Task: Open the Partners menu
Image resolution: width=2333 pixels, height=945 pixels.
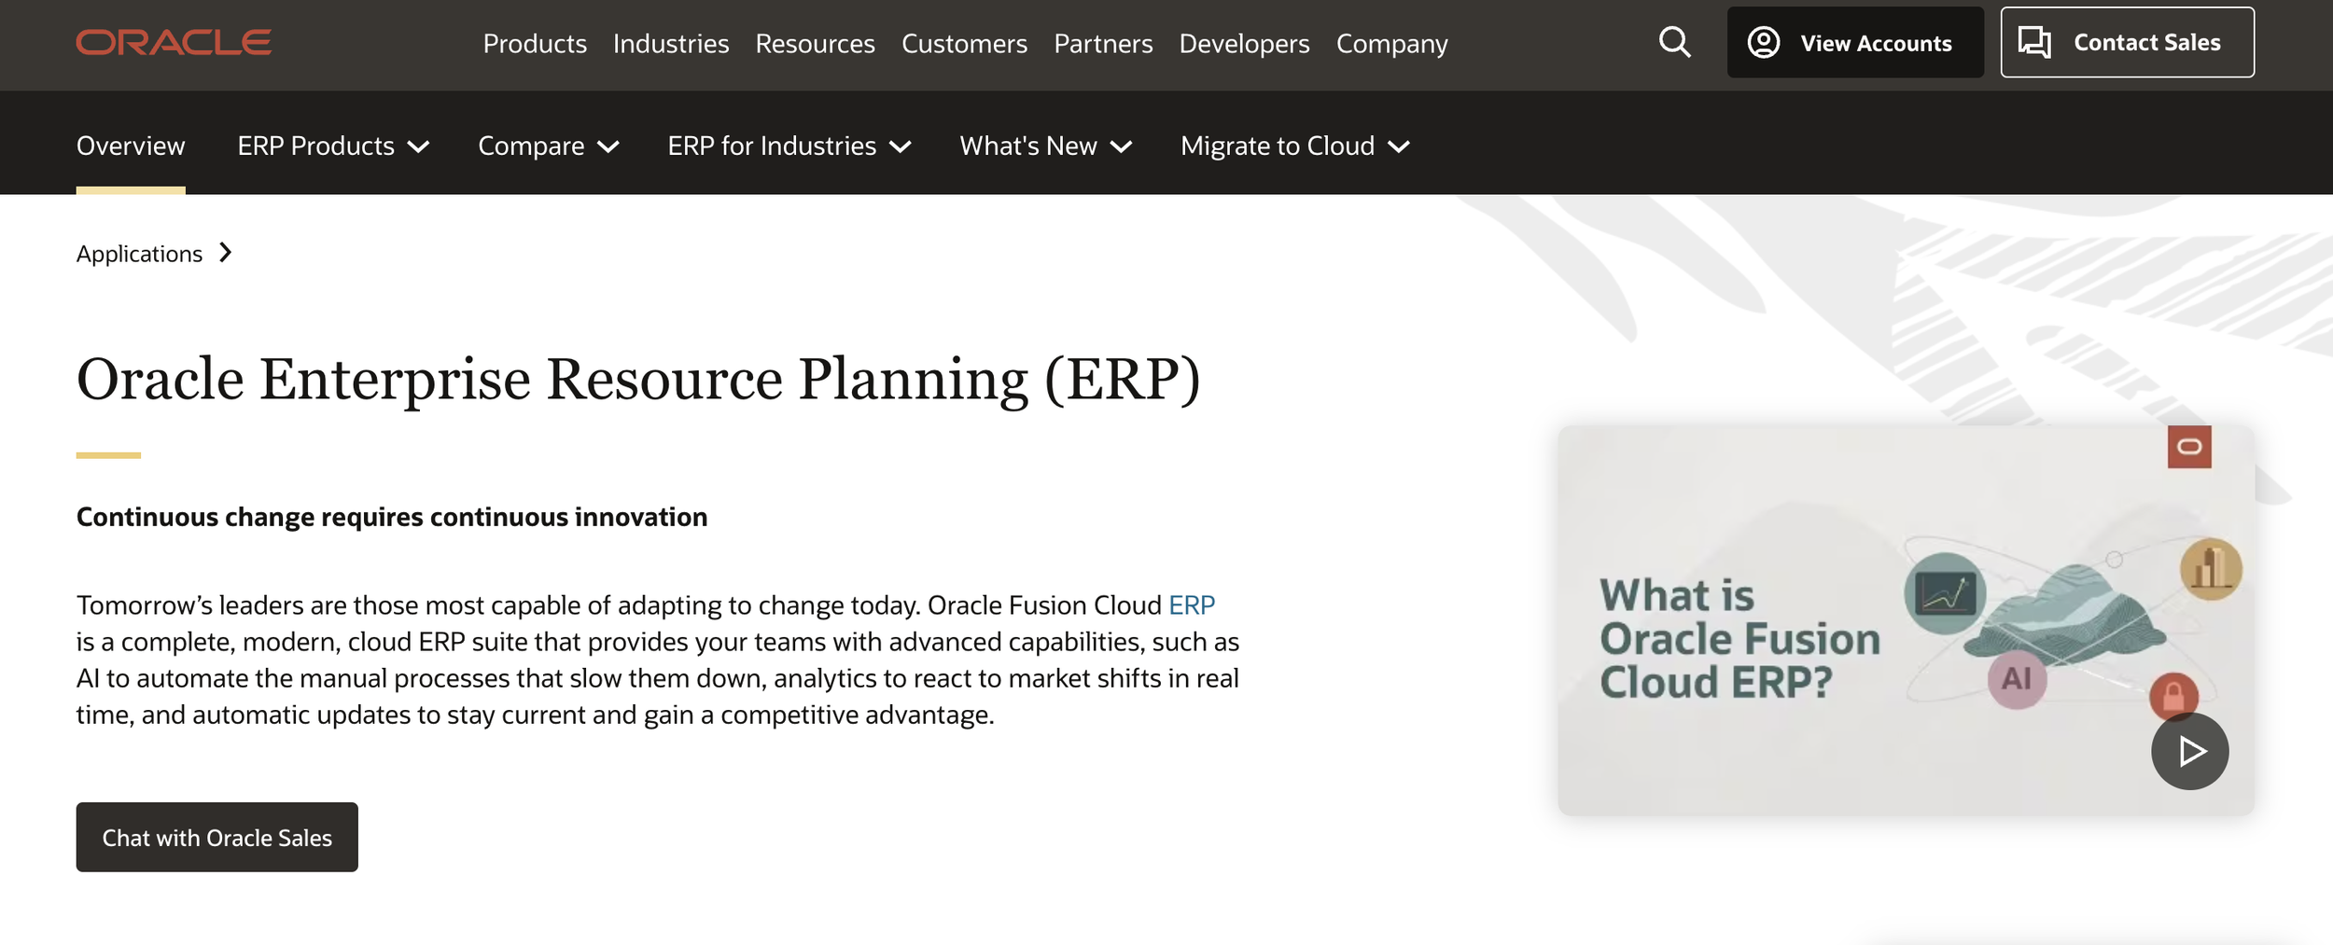Action: pos(1103,44)
